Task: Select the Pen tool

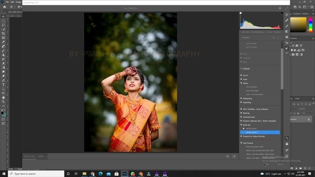Action: pyautogui.click(x=3, y=80)
